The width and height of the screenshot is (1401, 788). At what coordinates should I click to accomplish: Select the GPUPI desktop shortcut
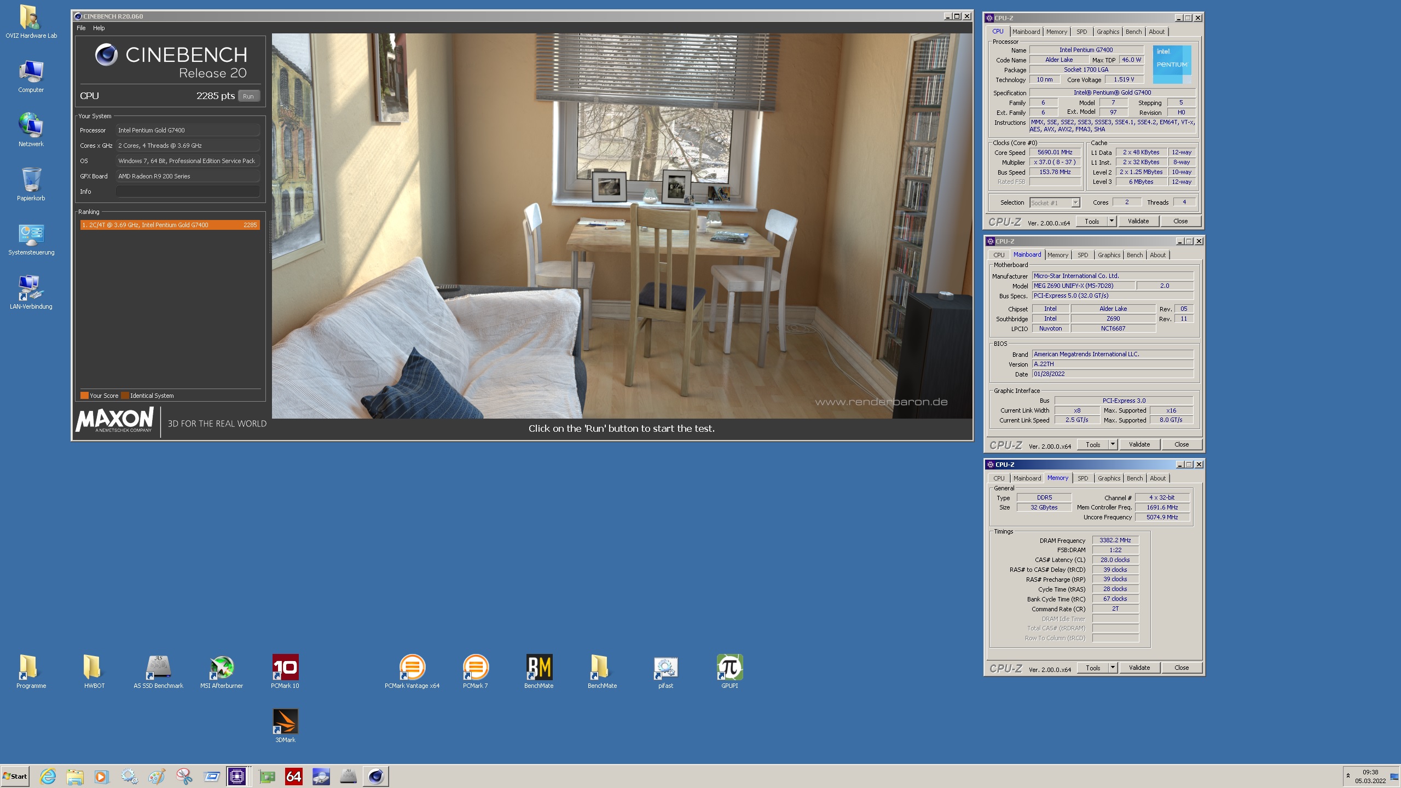(x=730, y=671)
